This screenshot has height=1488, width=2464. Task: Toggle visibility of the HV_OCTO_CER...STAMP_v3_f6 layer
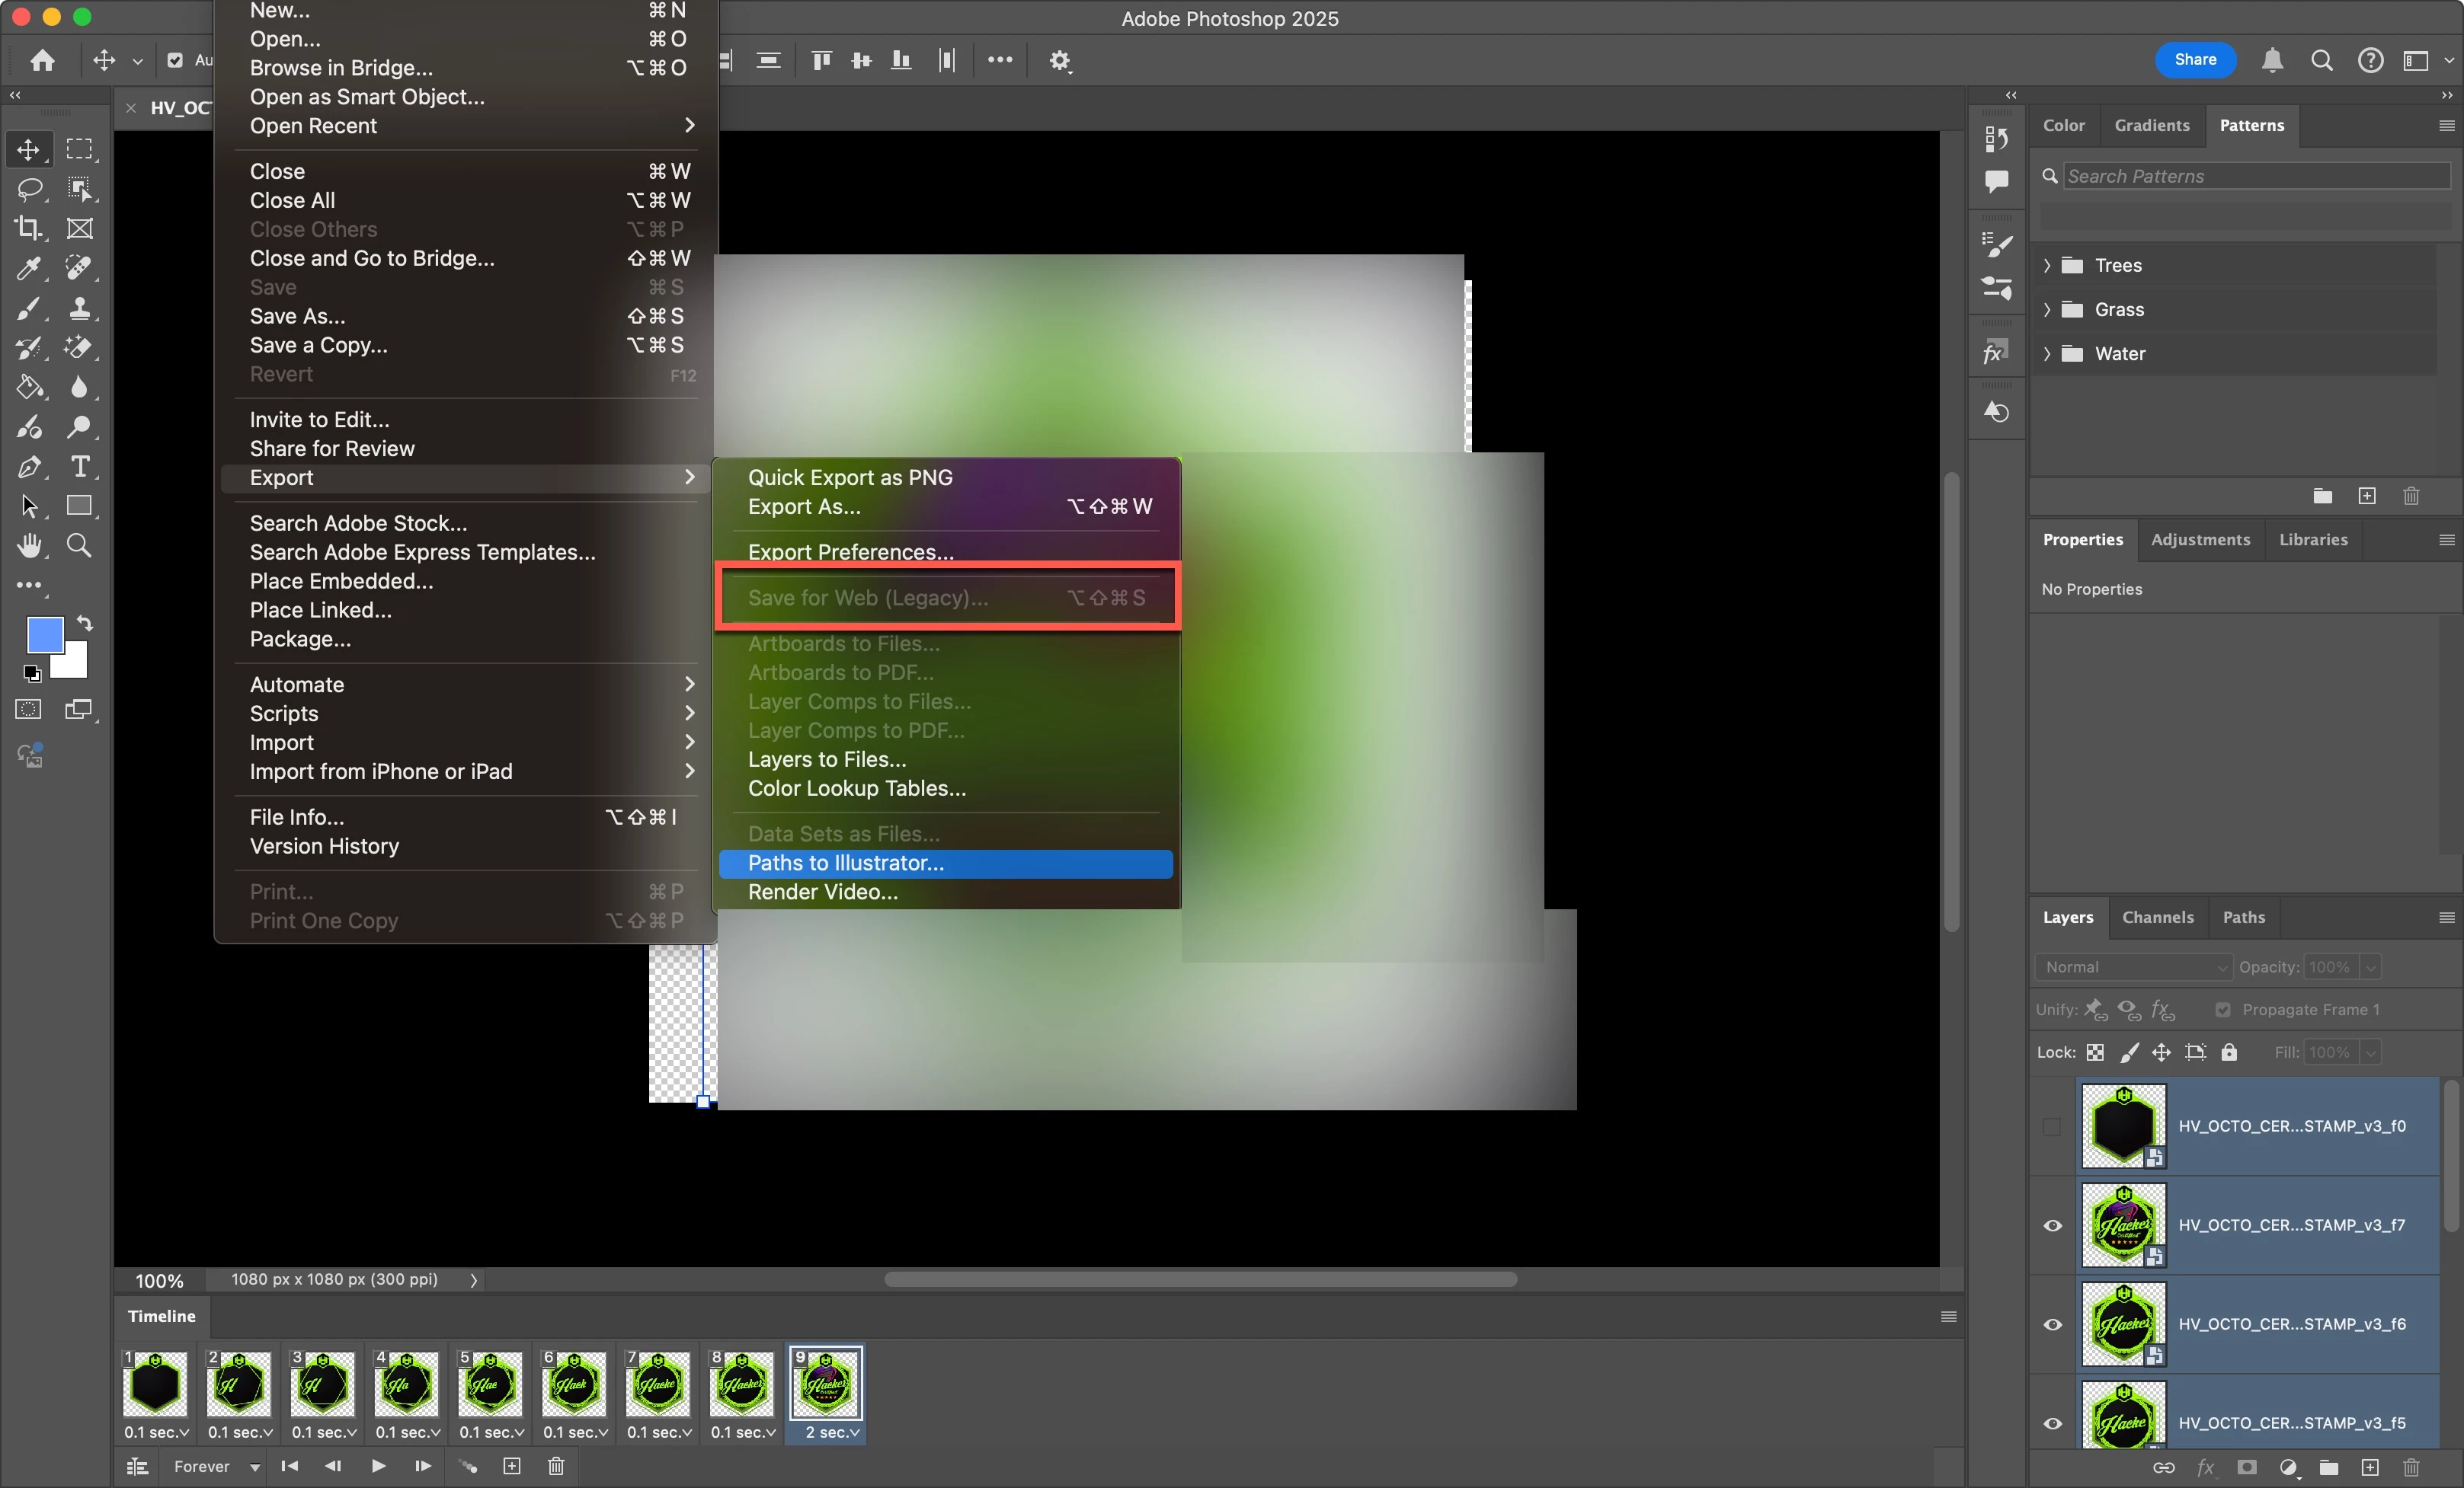pos(2052,1324)
